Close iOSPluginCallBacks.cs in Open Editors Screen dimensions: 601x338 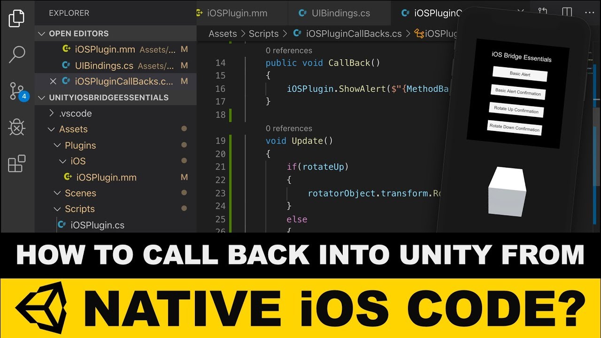tap(53, 81)
